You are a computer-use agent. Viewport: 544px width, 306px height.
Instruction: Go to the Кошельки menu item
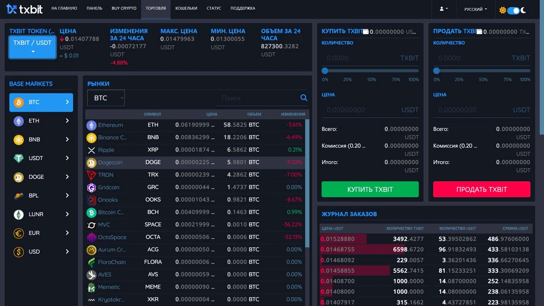(x=186, y=8)
